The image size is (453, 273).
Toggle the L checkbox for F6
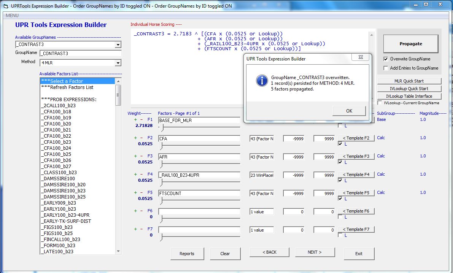[340, 217]
